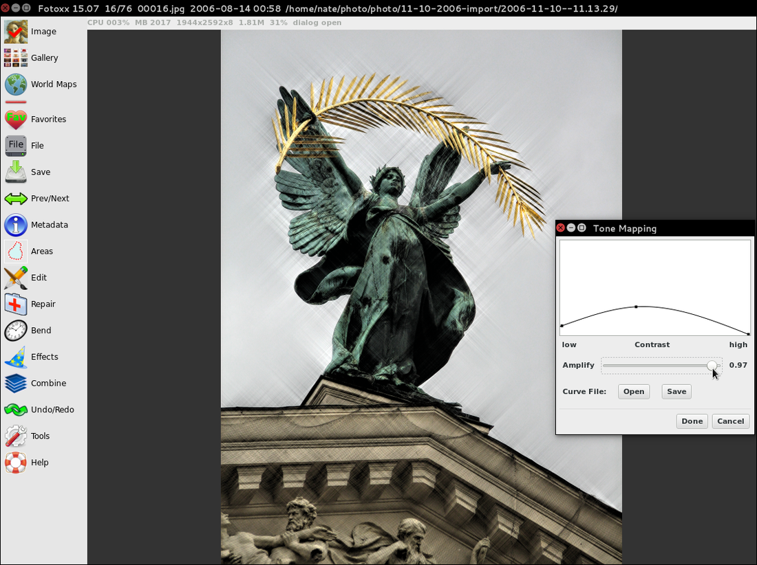
Task: Open the Repair red cross icon
Action: [16, 304]
